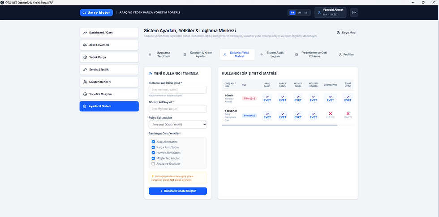Switch language to ES
The width and height of the screenshot is (439, 217).
306,13
